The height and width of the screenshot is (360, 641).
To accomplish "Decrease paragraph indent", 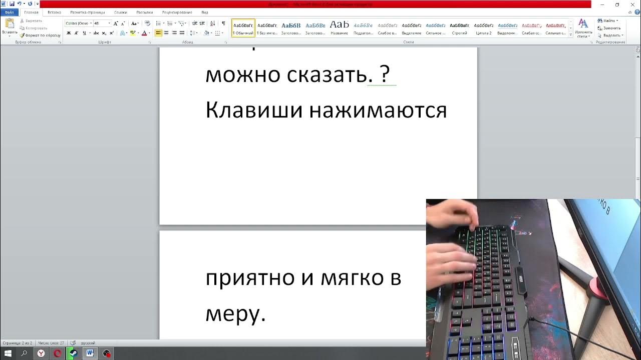I will pyautogui.click(x=195, y=23).
